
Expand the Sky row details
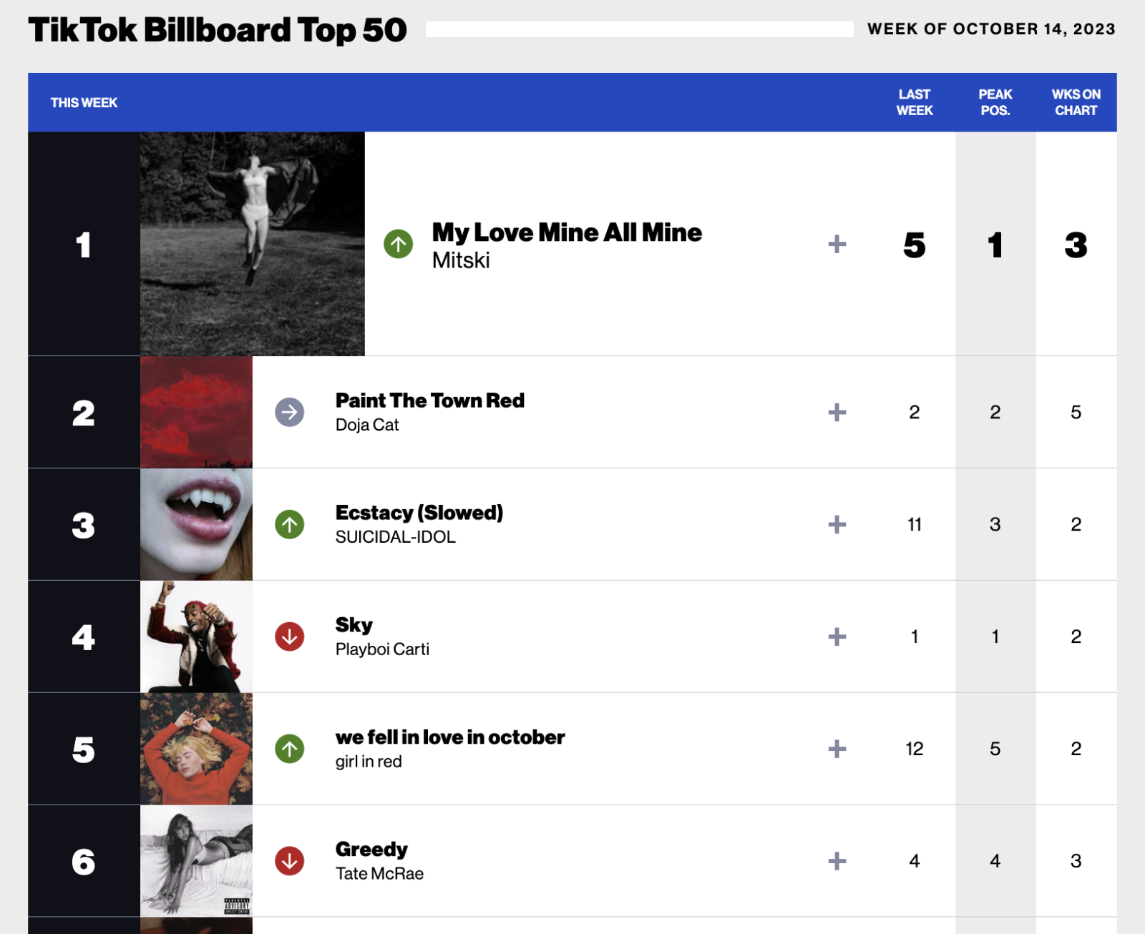click(836, 636)
